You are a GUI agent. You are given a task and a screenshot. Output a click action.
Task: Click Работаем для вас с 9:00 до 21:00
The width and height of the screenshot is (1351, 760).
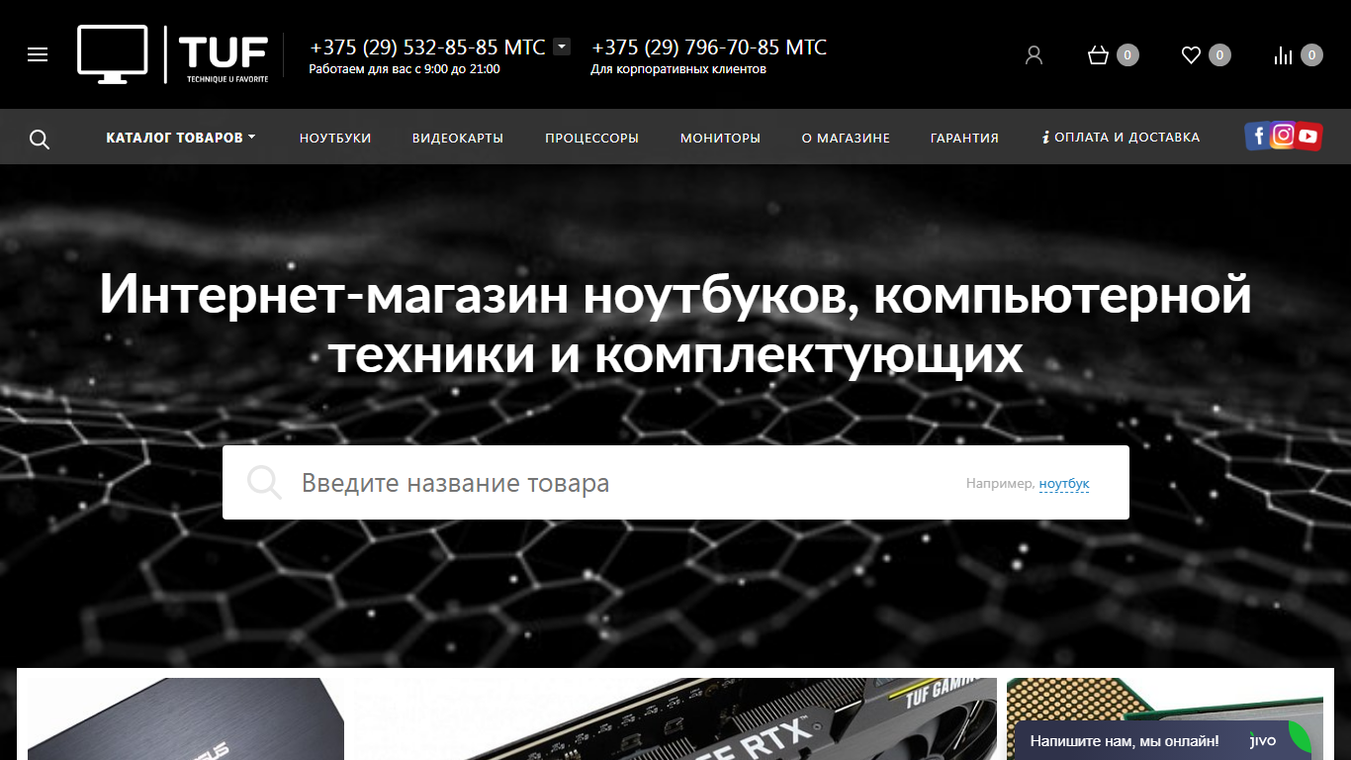click(405, 69)
